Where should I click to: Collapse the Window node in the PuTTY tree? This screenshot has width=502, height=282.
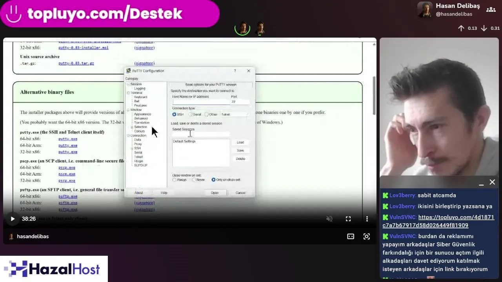click(x=128, y=110)
